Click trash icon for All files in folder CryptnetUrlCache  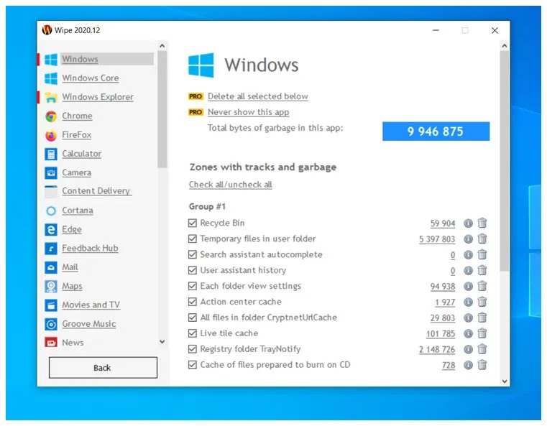click(x=482, y=318)
